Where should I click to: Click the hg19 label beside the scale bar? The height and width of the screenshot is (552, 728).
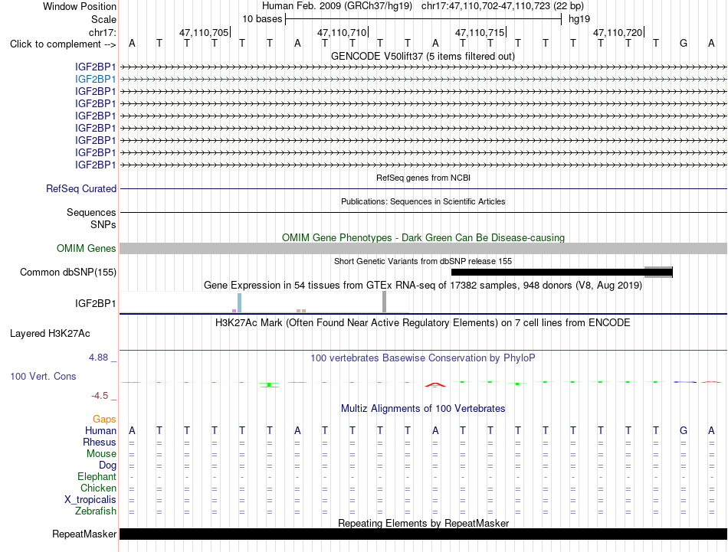(x=579, y=19)
